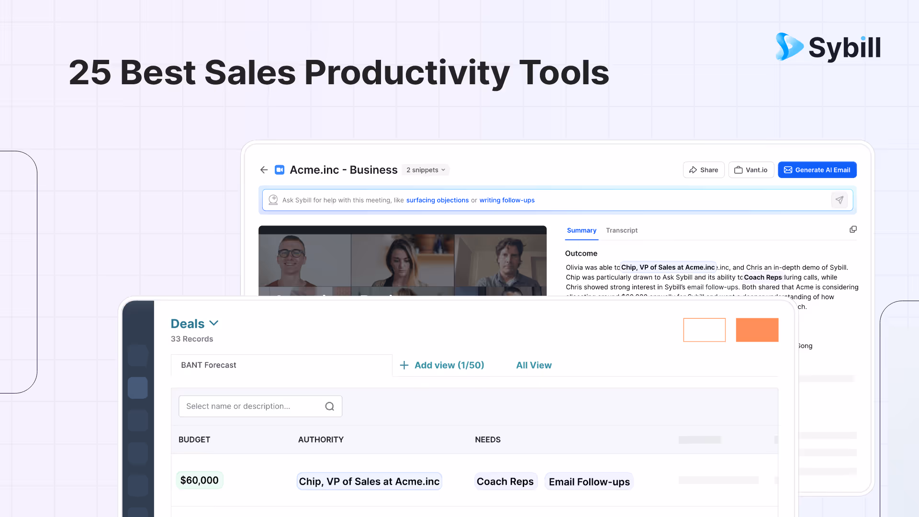The width and height of the screenshot is (919, 517).
Task: Click the surfacing objections link
Action: (x=437, y=200)
